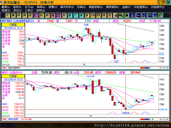Open the 金融(C) menu
This screenshot has width=171, height=128.
coord(126,7)
